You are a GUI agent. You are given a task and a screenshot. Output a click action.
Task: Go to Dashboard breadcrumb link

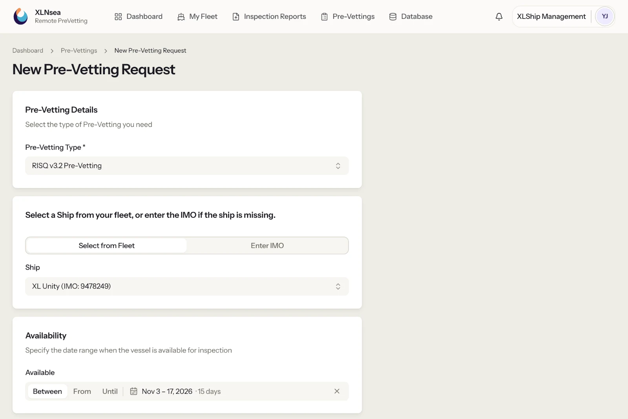28,51
